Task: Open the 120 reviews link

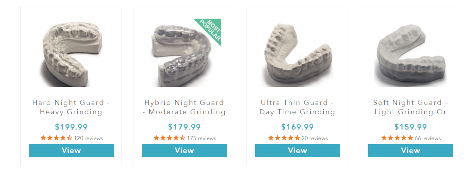Action: (x=88, y=138)
